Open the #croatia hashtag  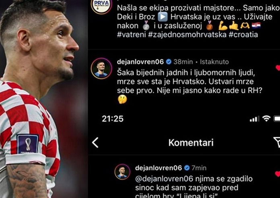click(x=243, y=34)
